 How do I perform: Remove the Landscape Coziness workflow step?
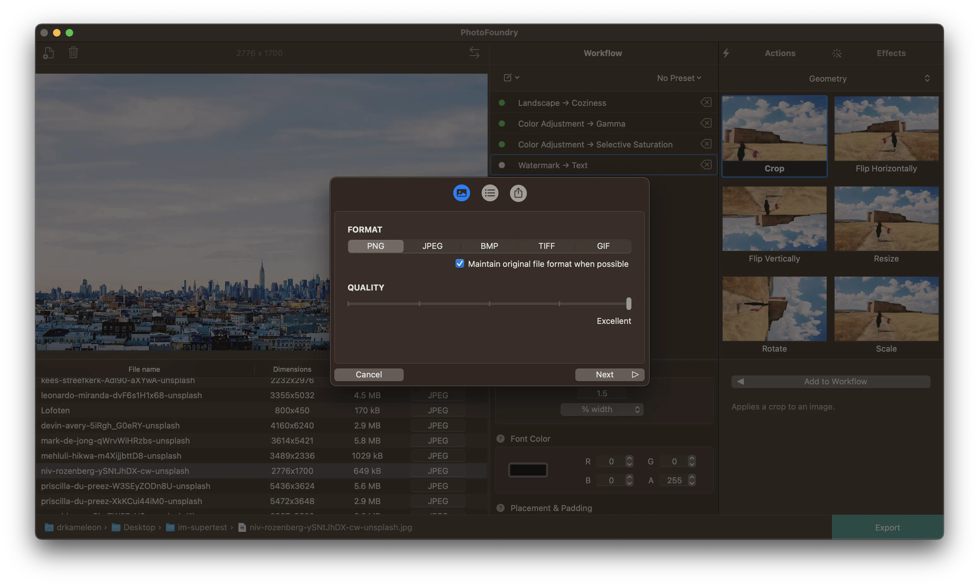tap(706, 103)
